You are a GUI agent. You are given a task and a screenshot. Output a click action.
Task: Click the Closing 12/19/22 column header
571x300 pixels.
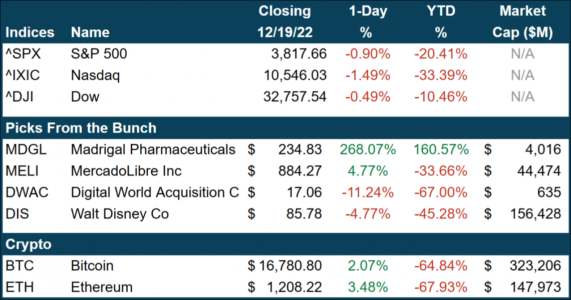click(284, 21)
